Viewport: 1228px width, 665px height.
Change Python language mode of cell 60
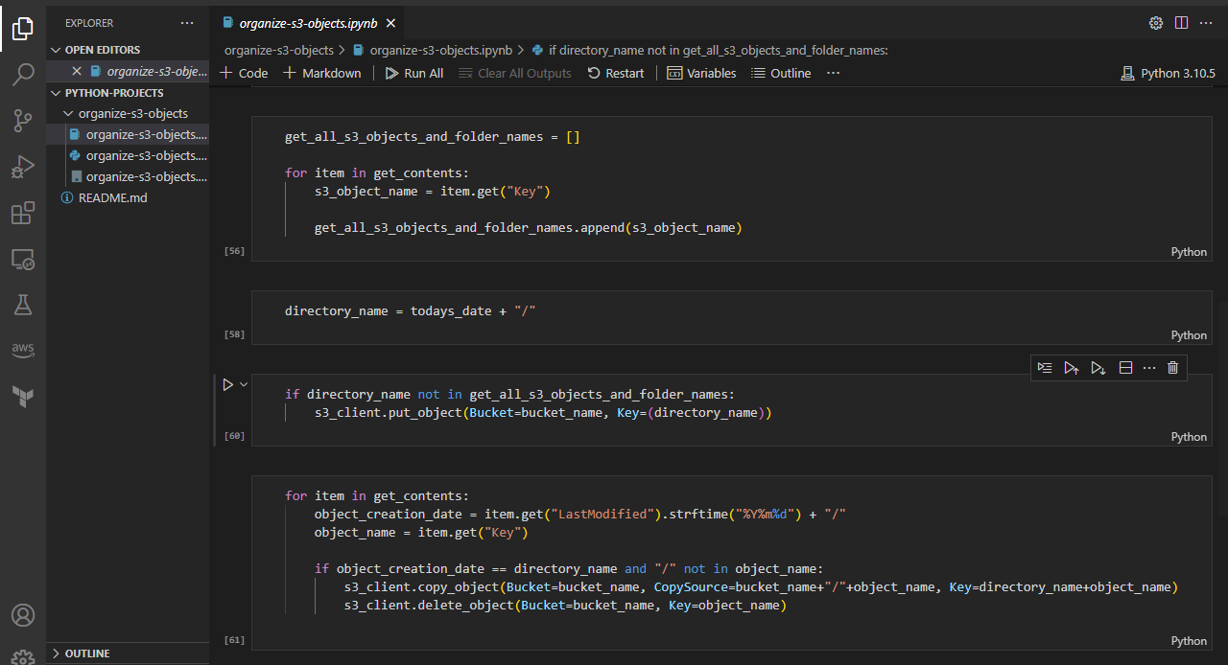[x=1189, y=437]
